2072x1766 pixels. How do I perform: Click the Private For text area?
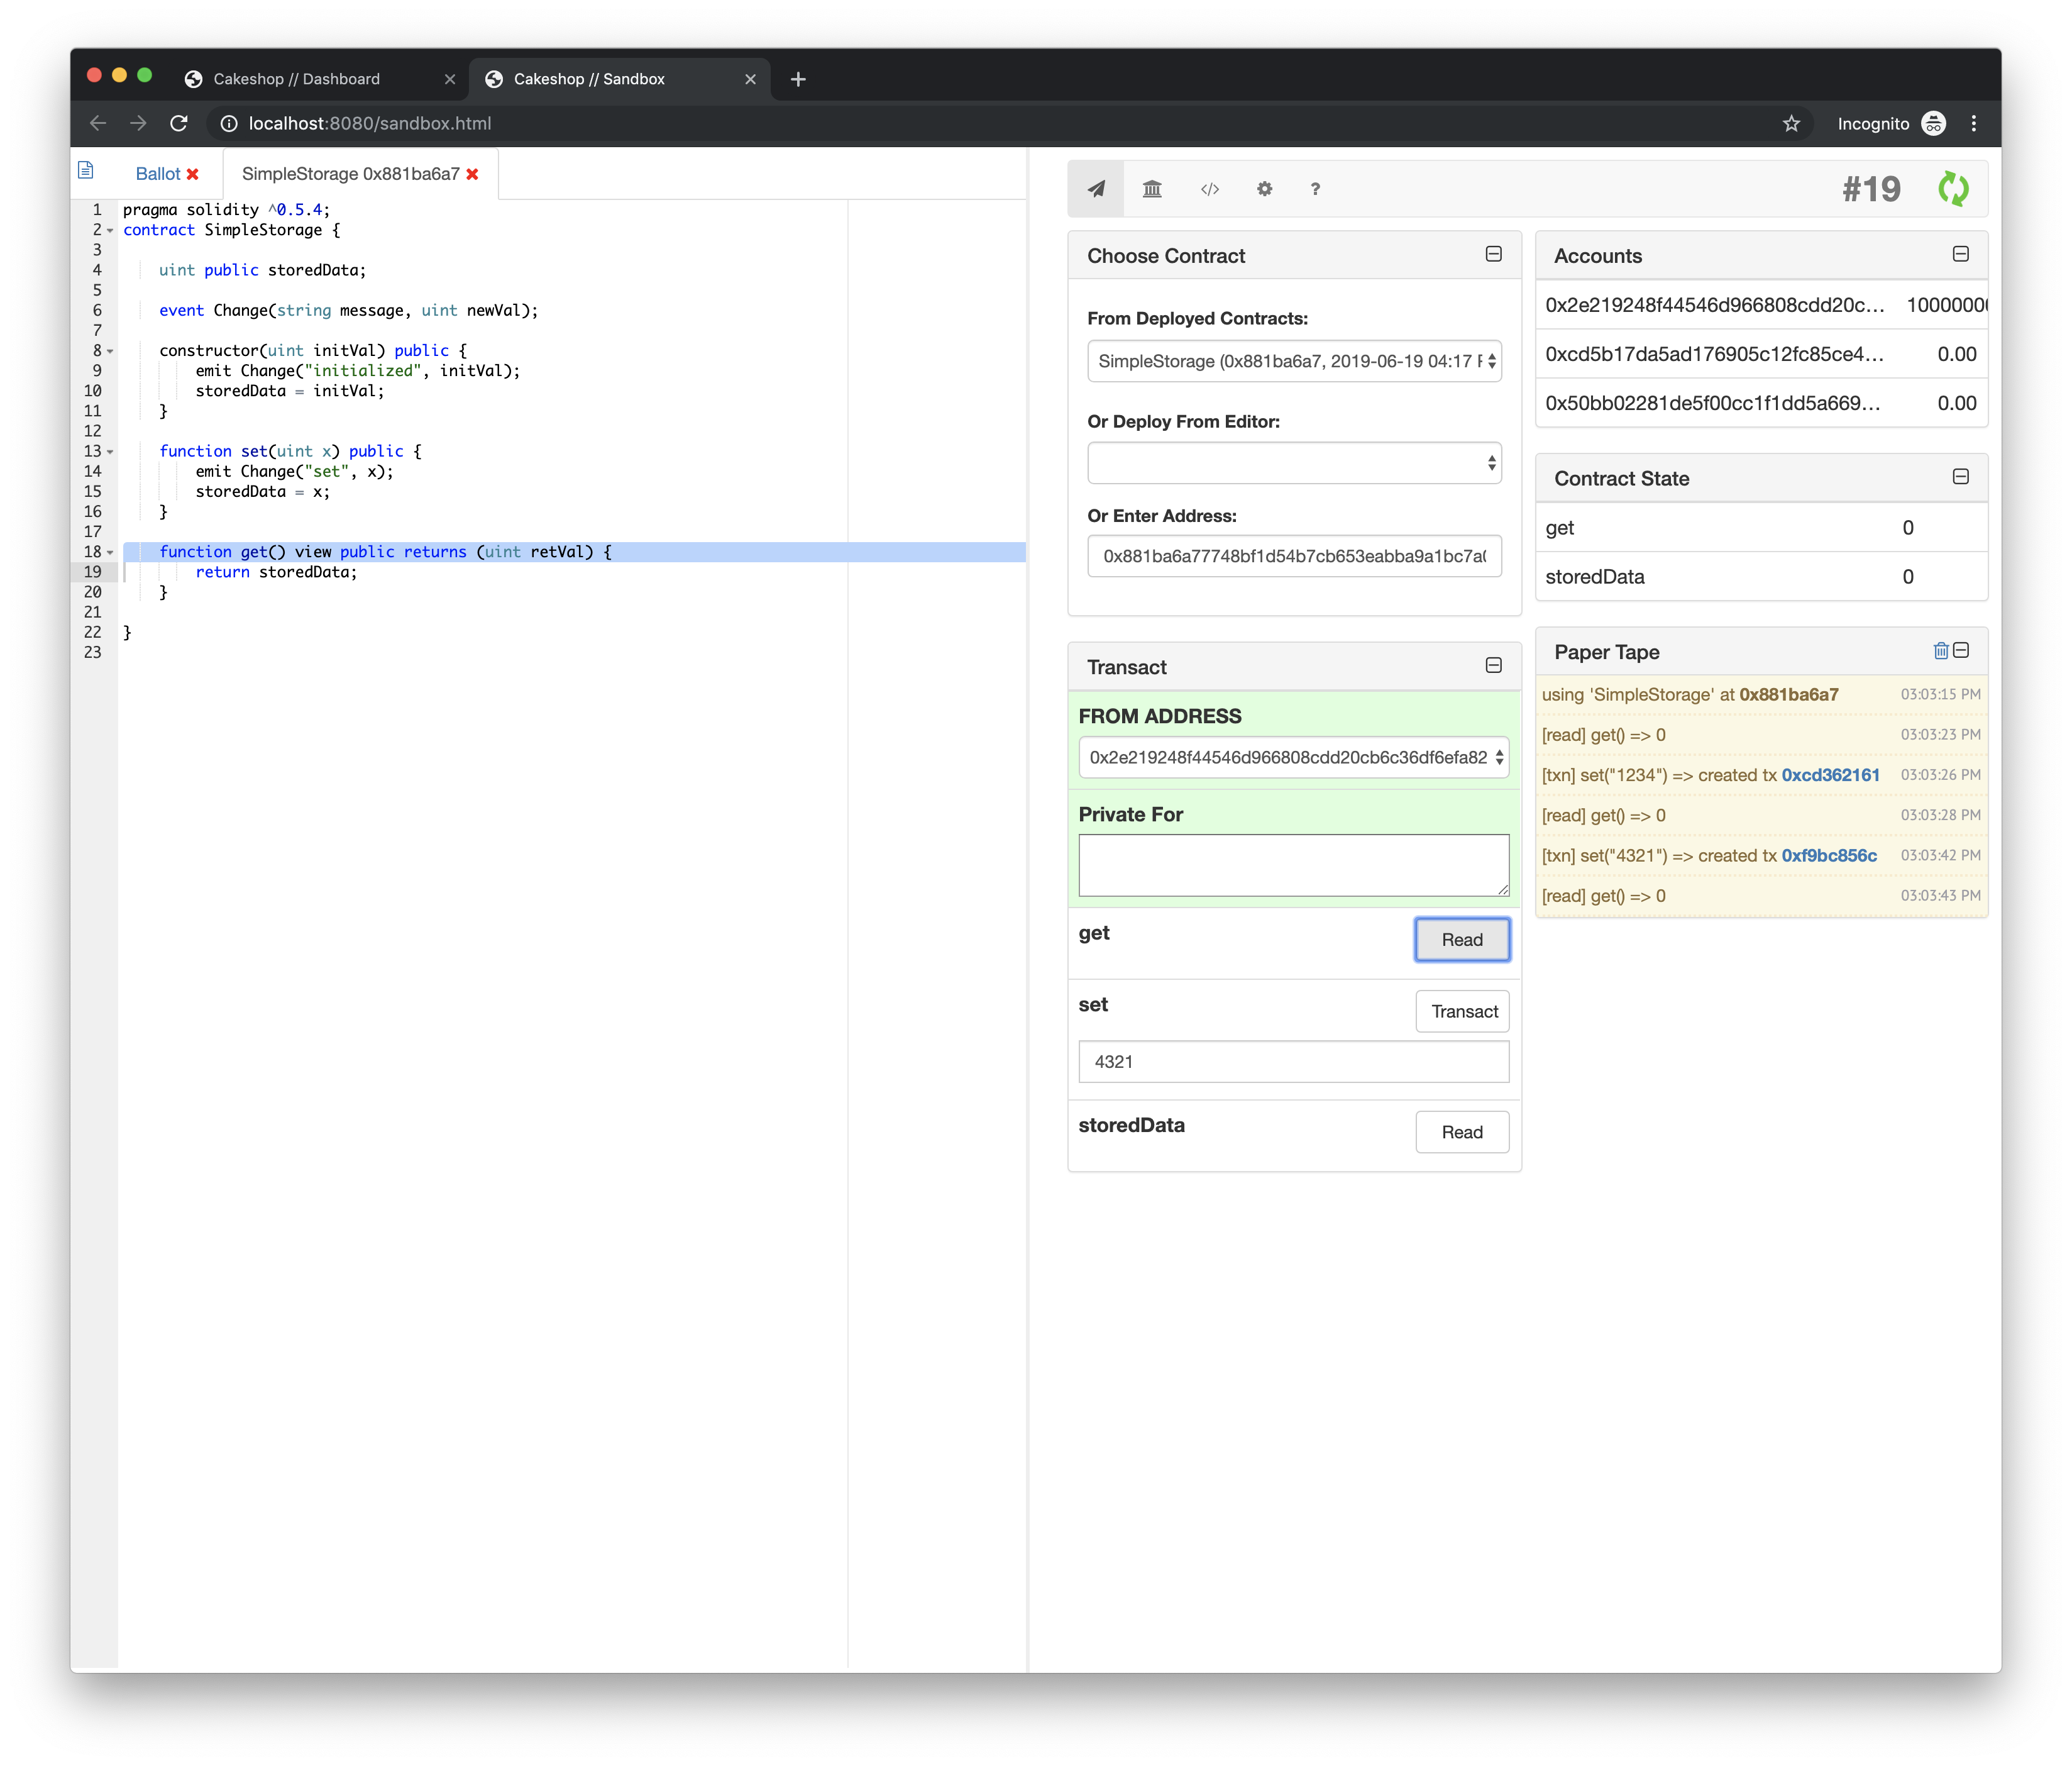tap(1293, 865)
